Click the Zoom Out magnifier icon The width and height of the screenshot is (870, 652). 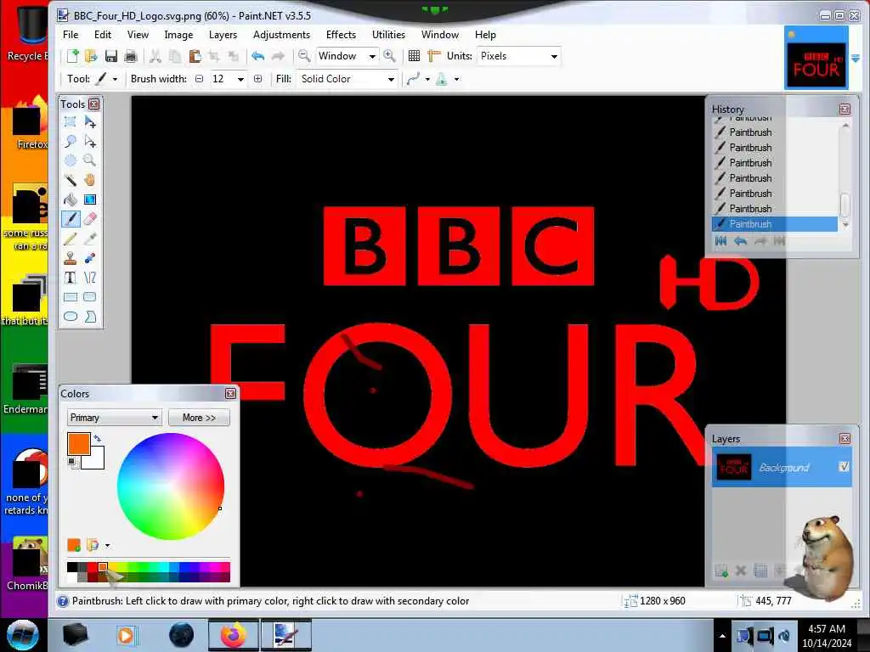tap(304, 56)
